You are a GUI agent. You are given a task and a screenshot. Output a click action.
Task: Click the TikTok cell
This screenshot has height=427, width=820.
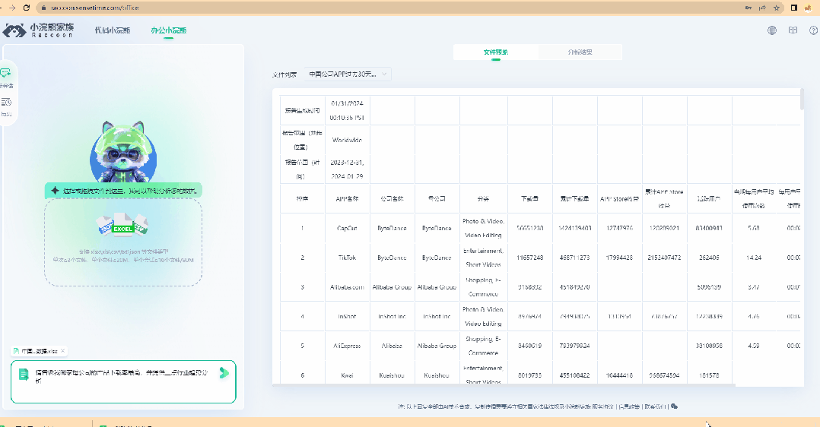pos(347,258)
